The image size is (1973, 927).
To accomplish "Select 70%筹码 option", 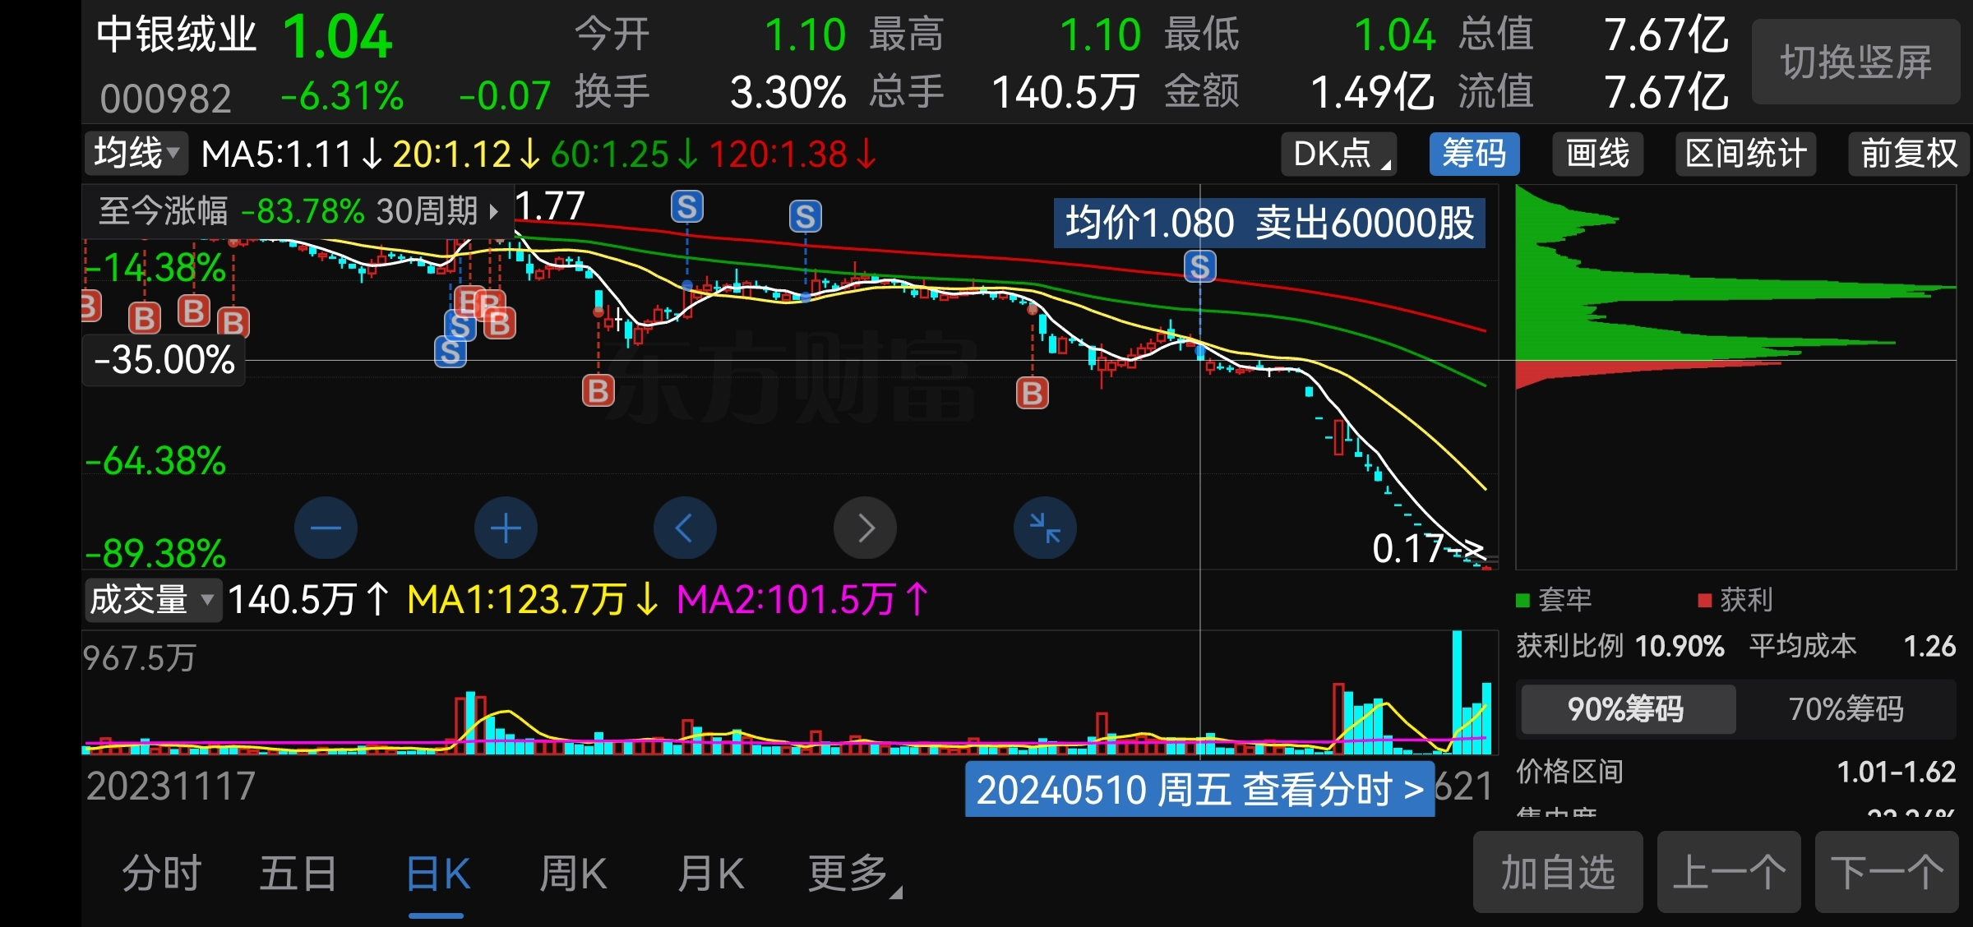I will [1846, 708].
